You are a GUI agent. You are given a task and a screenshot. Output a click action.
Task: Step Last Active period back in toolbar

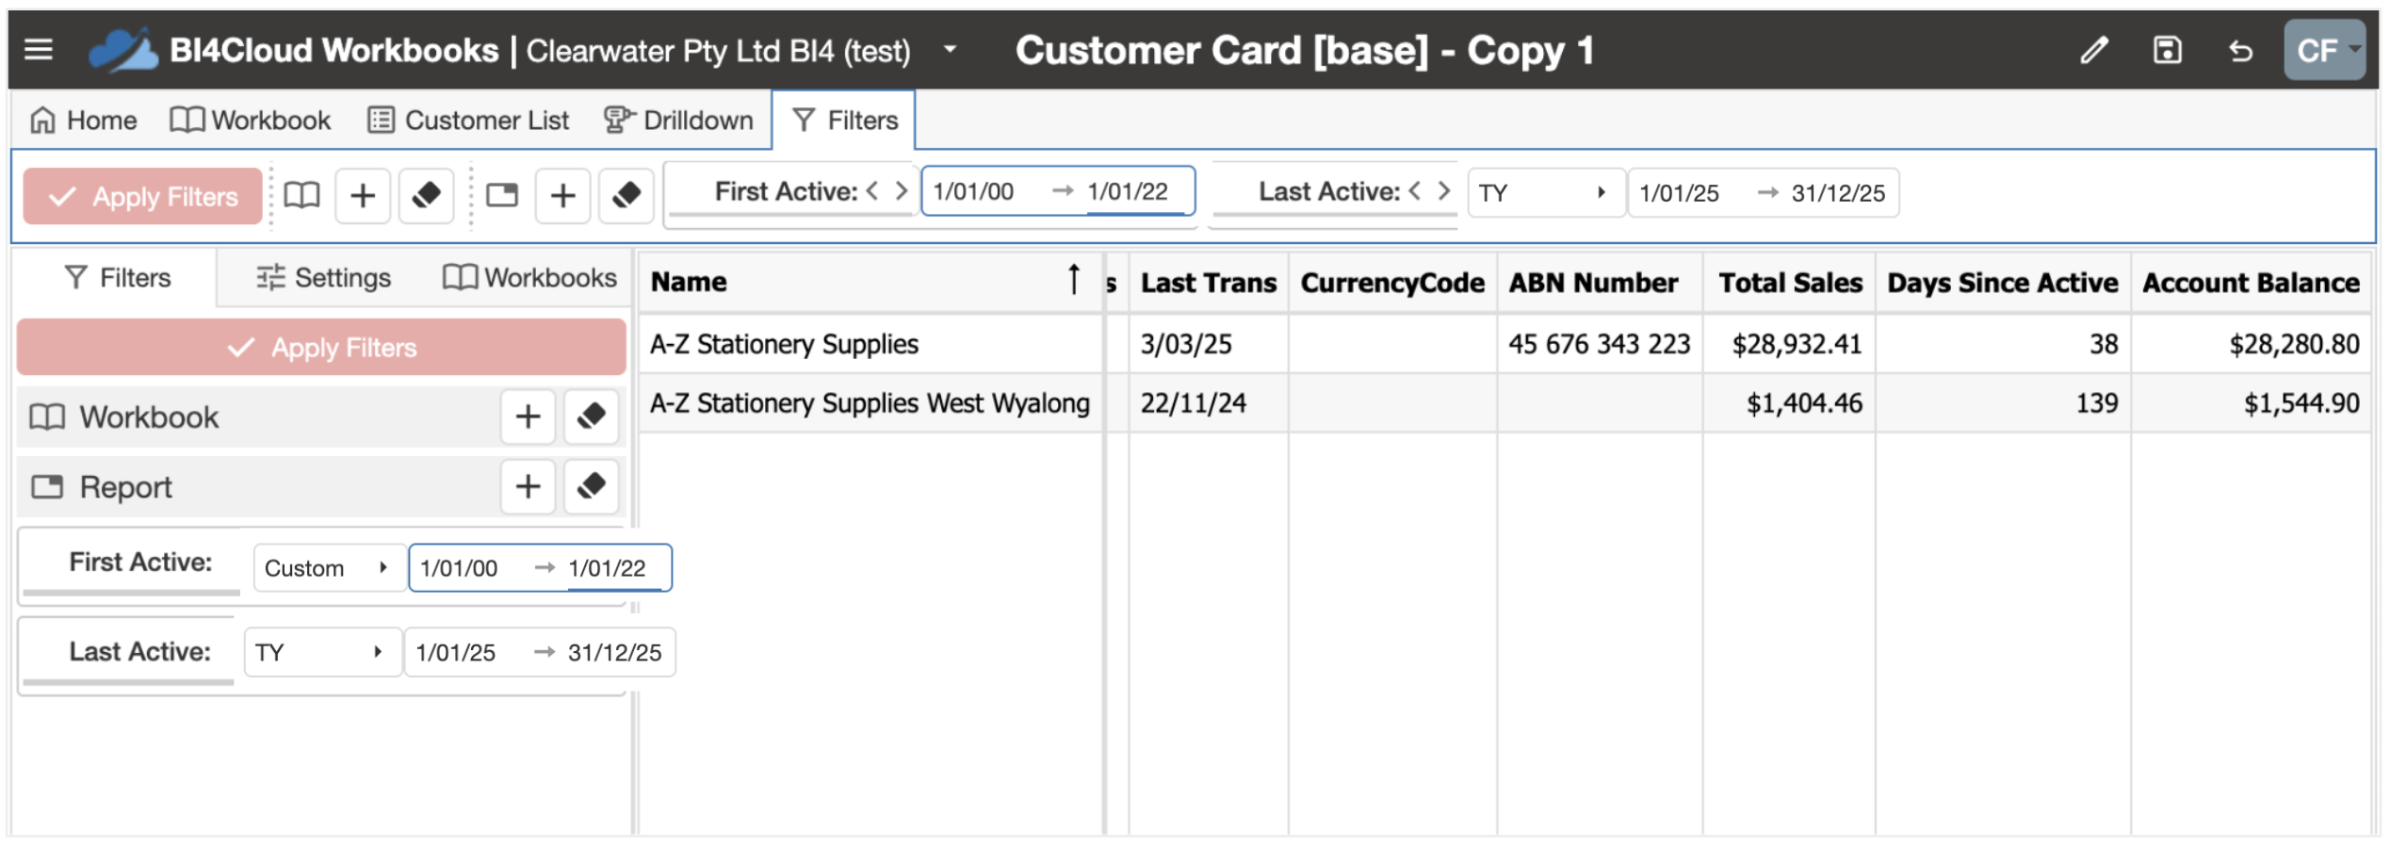[x=1414, y=191]
